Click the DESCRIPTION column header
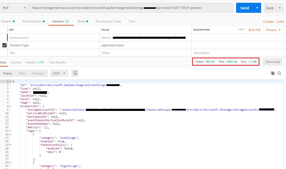Image resolution: width=286 pixels, height=169 pixels. tap(201, 30)
